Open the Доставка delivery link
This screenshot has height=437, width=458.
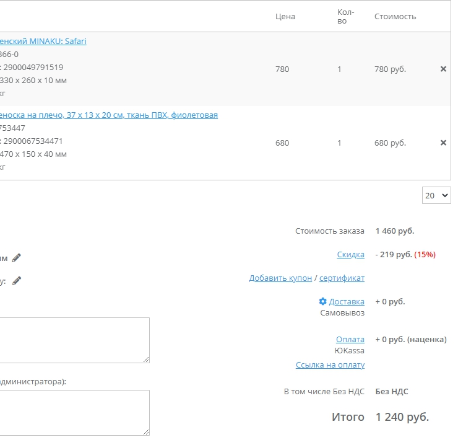pyautogui.click(x=347, y=301)
